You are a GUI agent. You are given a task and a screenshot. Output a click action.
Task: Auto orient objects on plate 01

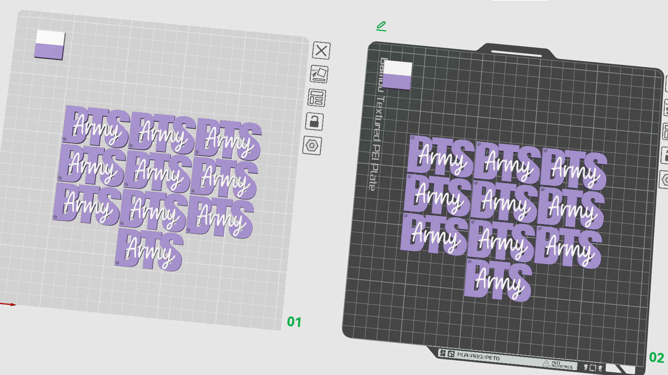pyautogui.click(x=319, y=74)
